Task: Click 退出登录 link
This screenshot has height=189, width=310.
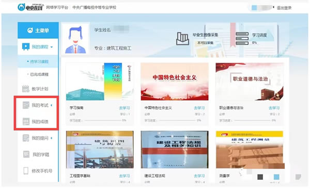Action: [284, 8]
